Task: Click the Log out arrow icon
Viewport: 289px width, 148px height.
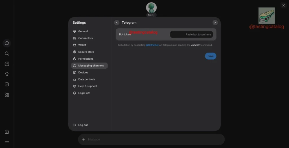Action: 75,125
